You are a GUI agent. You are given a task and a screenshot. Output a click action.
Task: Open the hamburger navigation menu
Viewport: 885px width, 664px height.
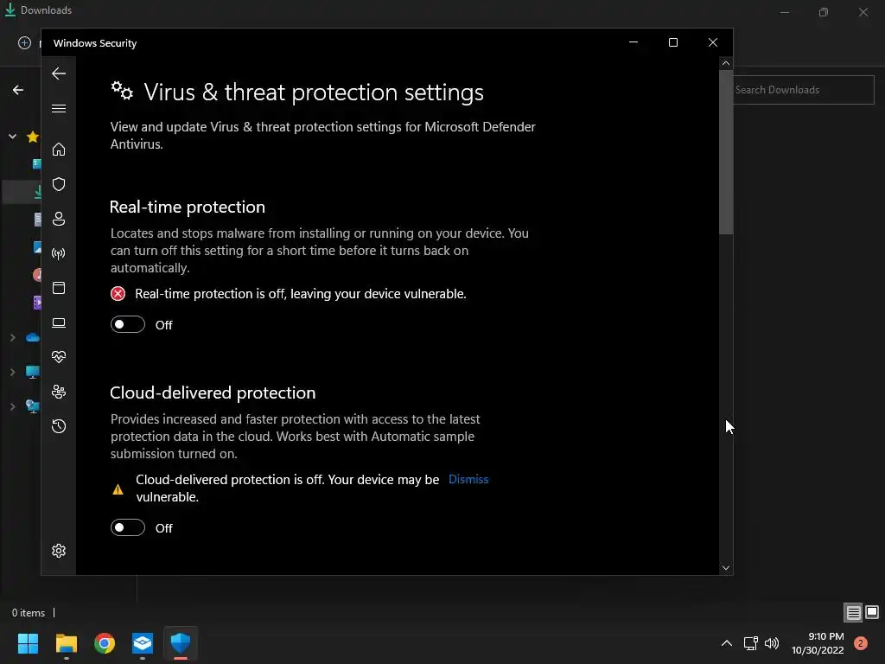click(59, 108)
